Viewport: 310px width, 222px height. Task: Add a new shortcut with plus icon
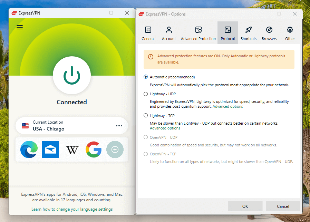click(x=115, y=149)
